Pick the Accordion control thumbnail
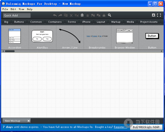This screenshot has width=165, height=132. point(15,36)
